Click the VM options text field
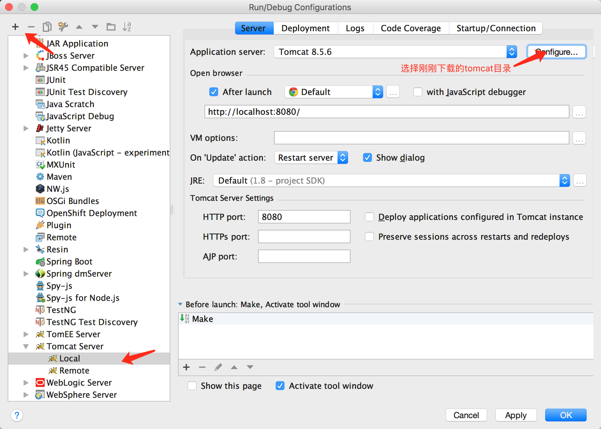Image resolution: width=601 pixels, height=429 pixels. point(422,138)
